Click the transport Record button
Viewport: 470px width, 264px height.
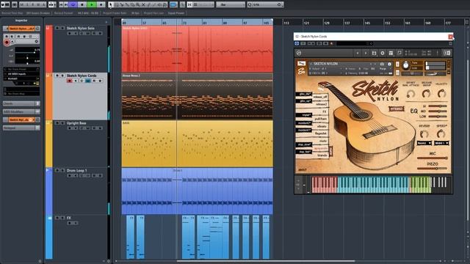tap(101, 4)
